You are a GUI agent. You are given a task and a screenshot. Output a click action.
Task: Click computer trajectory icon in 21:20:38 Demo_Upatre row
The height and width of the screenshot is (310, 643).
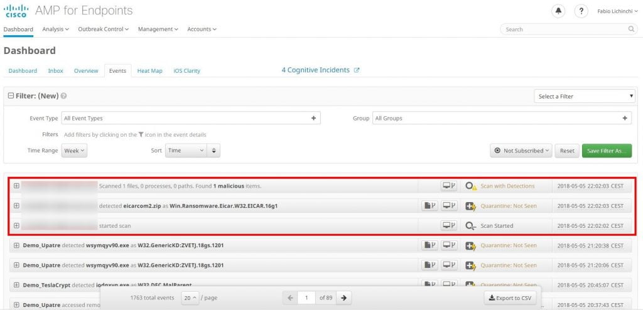tap(449, 245)
